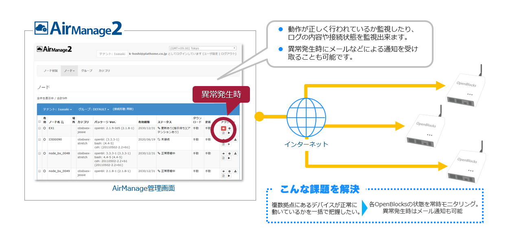This screenshot has width=517, height=233.
Task: Click the (接続形態:常時) label
Action: click(x=123, y=109)
